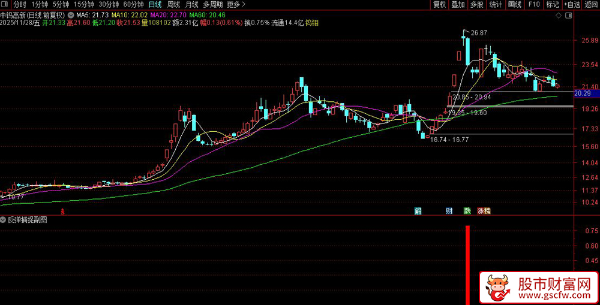
Task: Switch to the 15分钟 period
Action: click(x=83, y=5)
